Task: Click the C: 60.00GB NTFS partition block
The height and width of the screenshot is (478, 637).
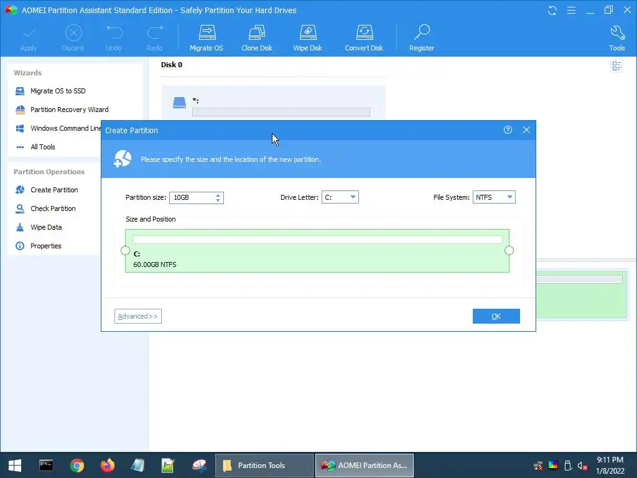Action: coord(317,251)
